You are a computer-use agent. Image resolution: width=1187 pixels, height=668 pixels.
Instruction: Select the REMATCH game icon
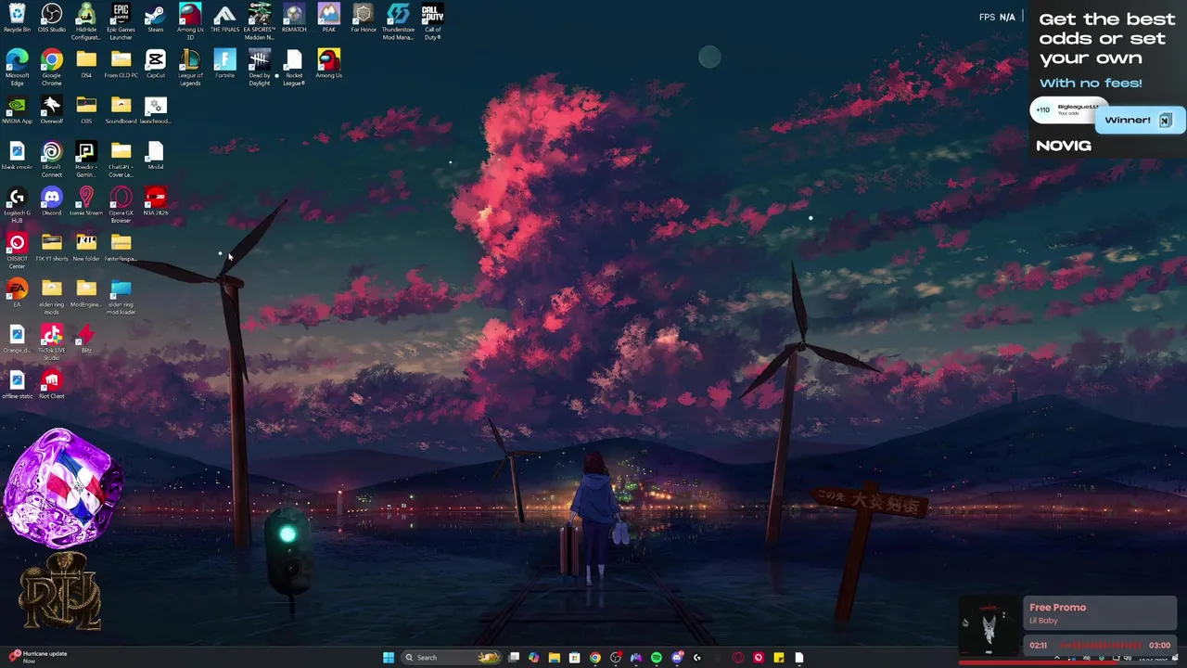(294, 19)
